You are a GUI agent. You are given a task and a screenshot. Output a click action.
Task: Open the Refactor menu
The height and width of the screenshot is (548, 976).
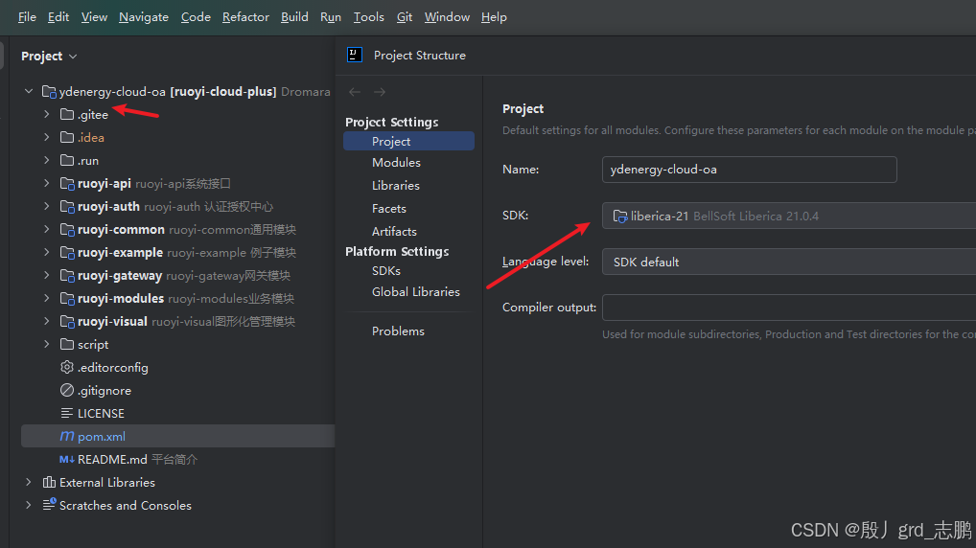[245, 17]
